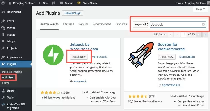The image size is (210, 111).
Task: Expand the Help panel dropdown
Action: tap(200, 9)
